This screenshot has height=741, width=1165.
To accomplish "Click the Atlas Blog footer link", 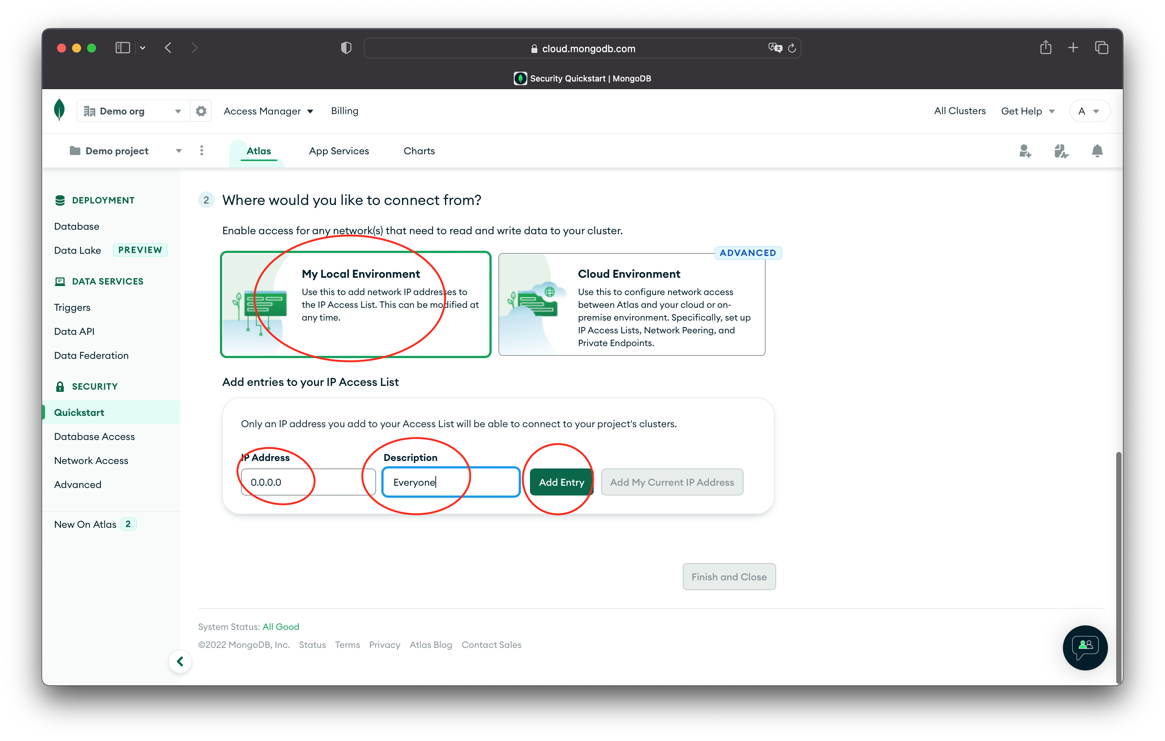I will click(430, 645).
